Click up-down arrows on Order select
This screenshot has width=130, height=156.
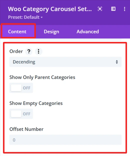tap(117, 62)
